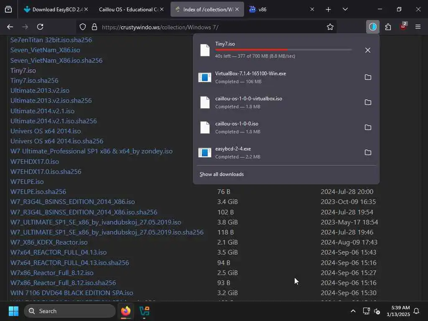Show caillou-os-1-0-0.iso in folder

click(368, 127)
